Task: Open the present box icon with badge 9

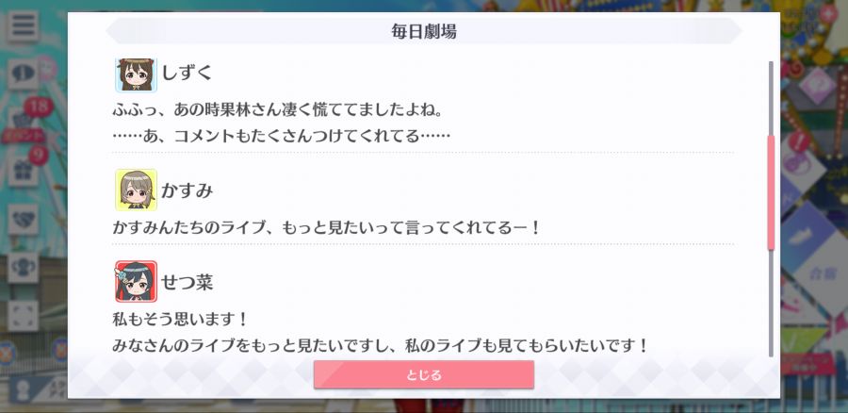Action: click(x=23, y=171)
